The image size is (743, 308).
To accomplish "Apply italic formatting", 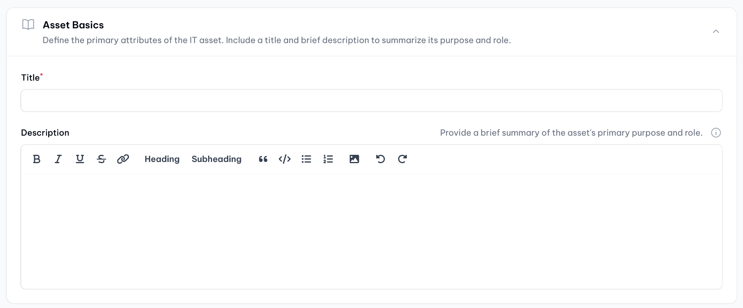I will coord(58,159).
